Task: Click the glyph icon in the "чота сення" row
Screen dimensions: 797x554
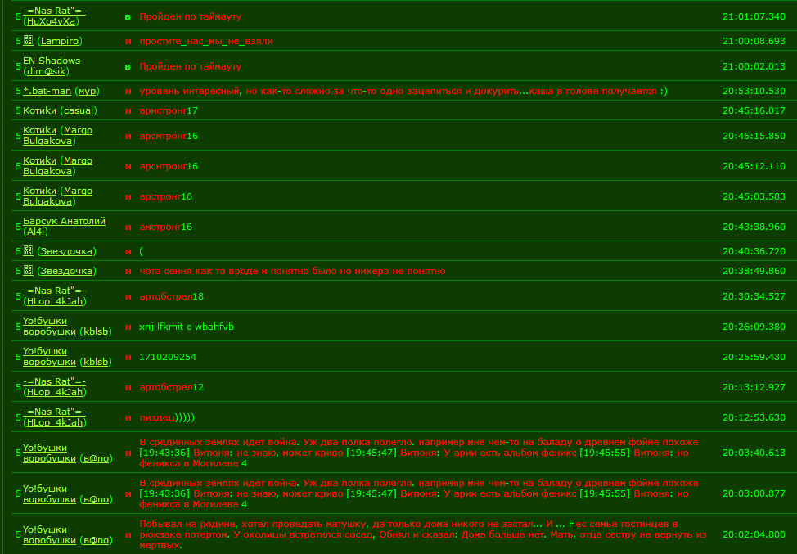Action: coord(28,271)
